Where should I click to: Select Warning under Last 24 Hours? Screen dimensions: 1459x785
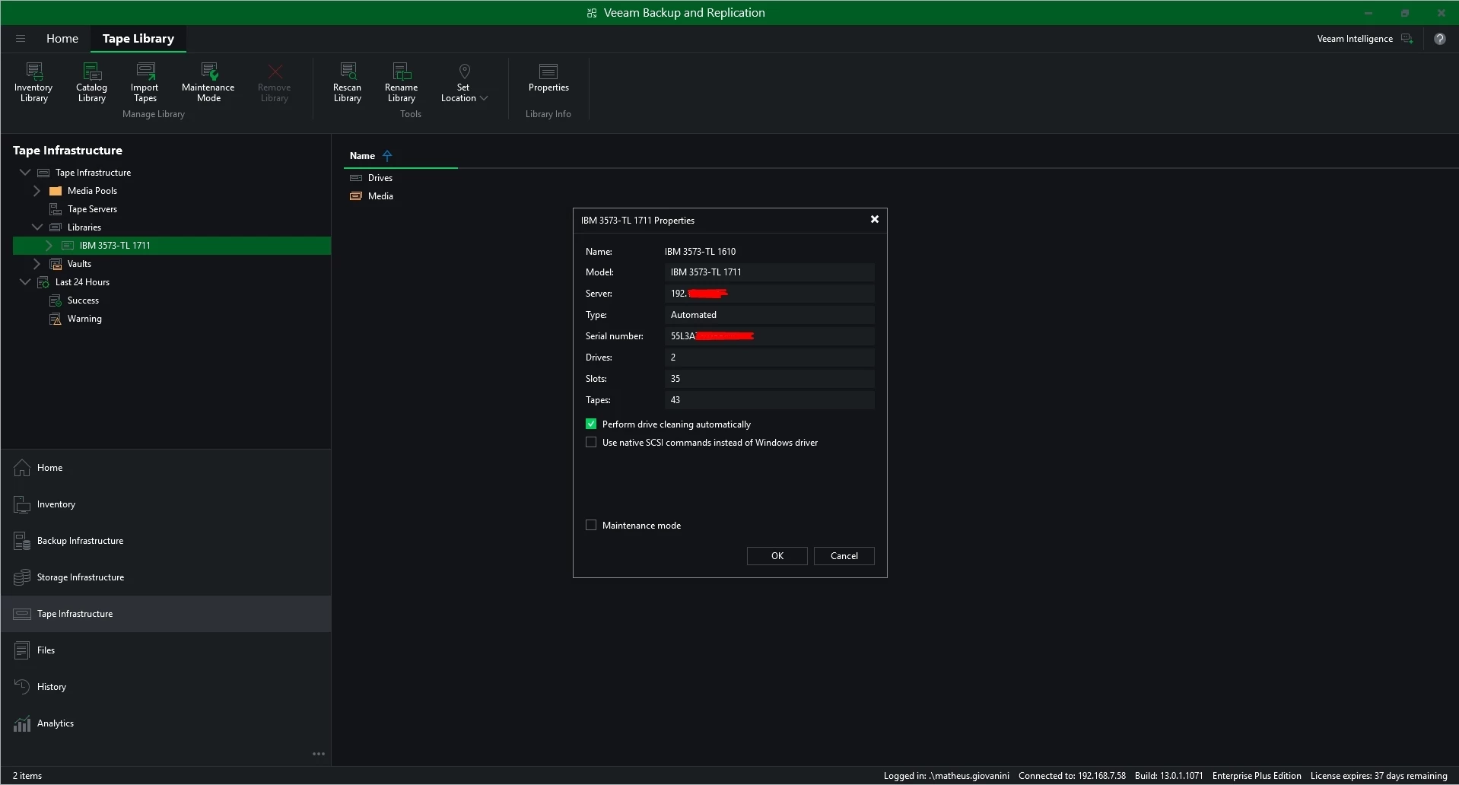(84, 319)
